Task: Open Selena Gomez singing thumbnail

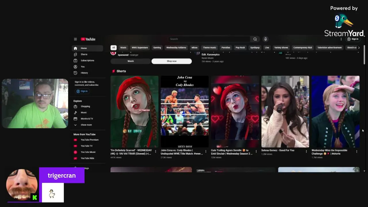Action: (285, 112)
